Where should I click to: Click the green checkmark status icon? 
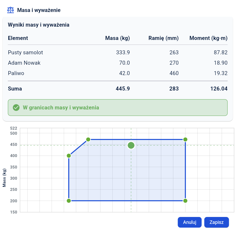16,108
